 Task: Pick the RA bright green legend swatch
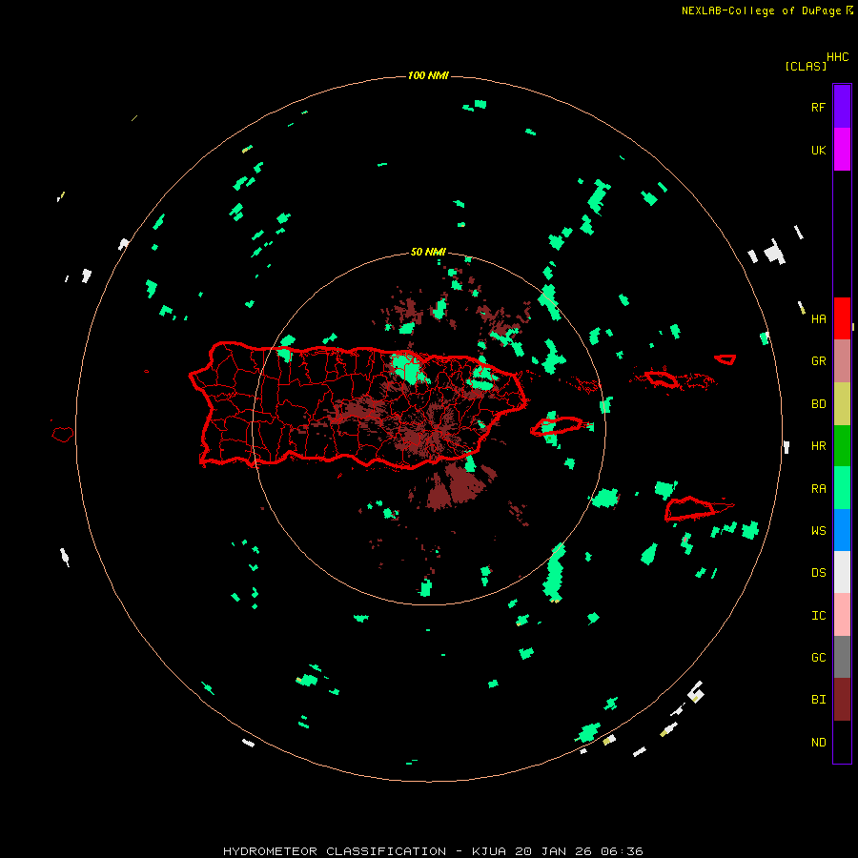coord(842,488)
